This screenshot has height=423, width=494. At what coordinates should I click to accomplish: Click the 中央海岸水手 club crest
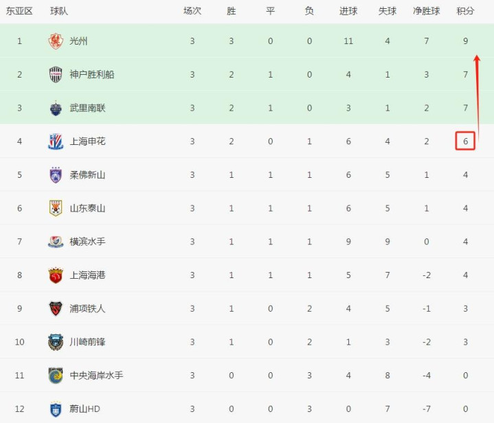56,376
